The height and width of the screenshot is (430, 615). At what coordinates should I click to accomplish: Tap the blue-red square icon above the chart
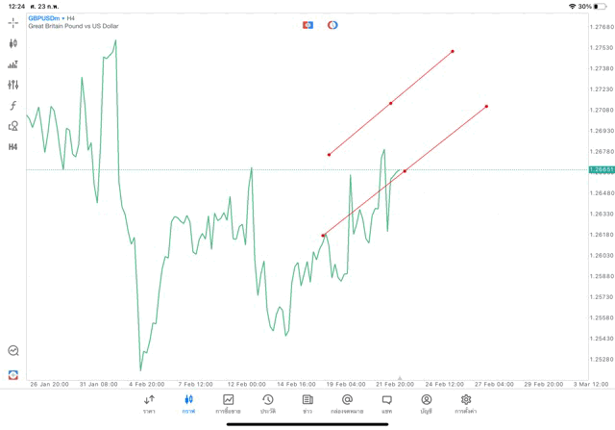[307, 25]
